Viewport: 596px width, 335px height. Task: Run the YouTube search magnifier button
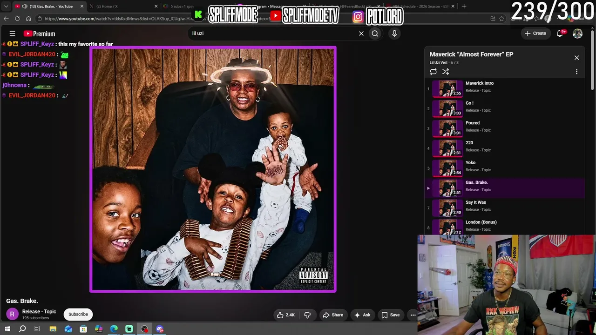[375, 33]
